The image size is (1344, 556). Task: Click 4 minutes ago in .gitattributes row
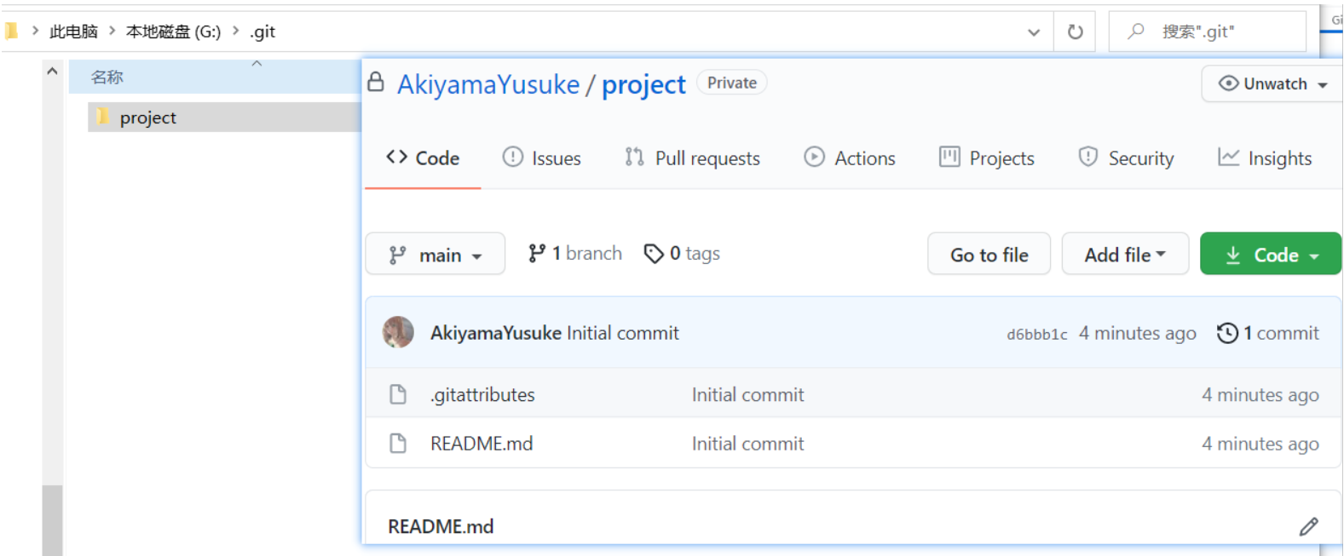1260,395
